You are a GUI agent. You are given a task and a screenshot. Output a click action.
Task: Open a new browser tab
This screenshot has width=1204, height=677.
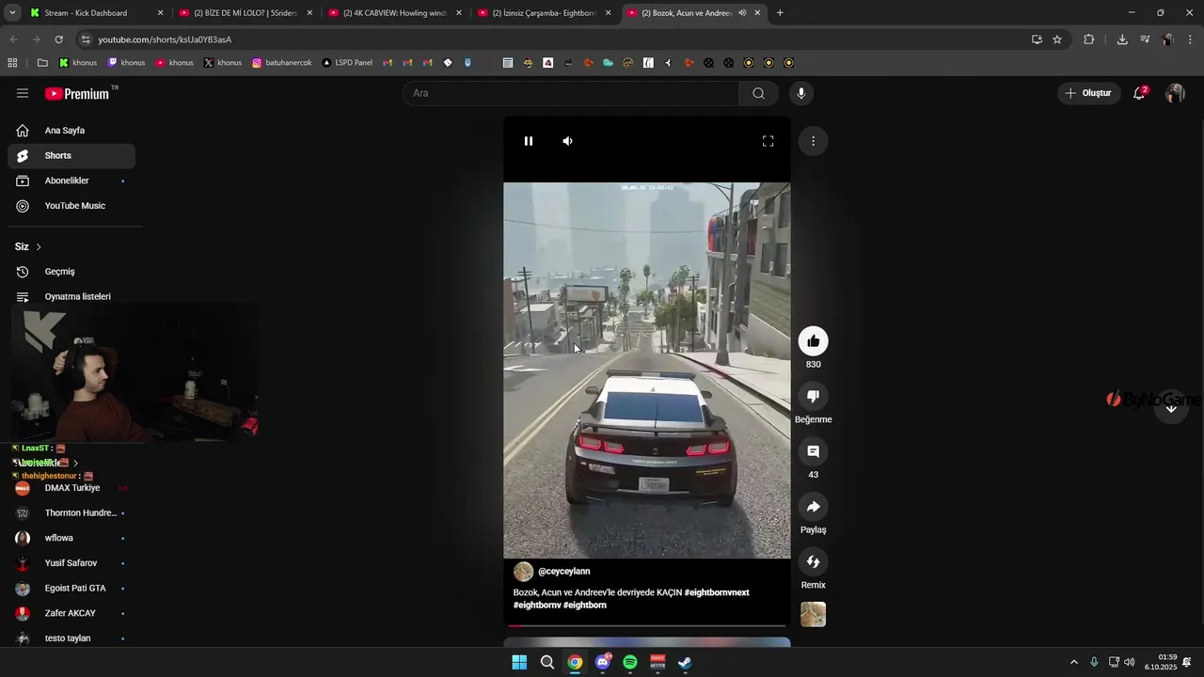780,13
